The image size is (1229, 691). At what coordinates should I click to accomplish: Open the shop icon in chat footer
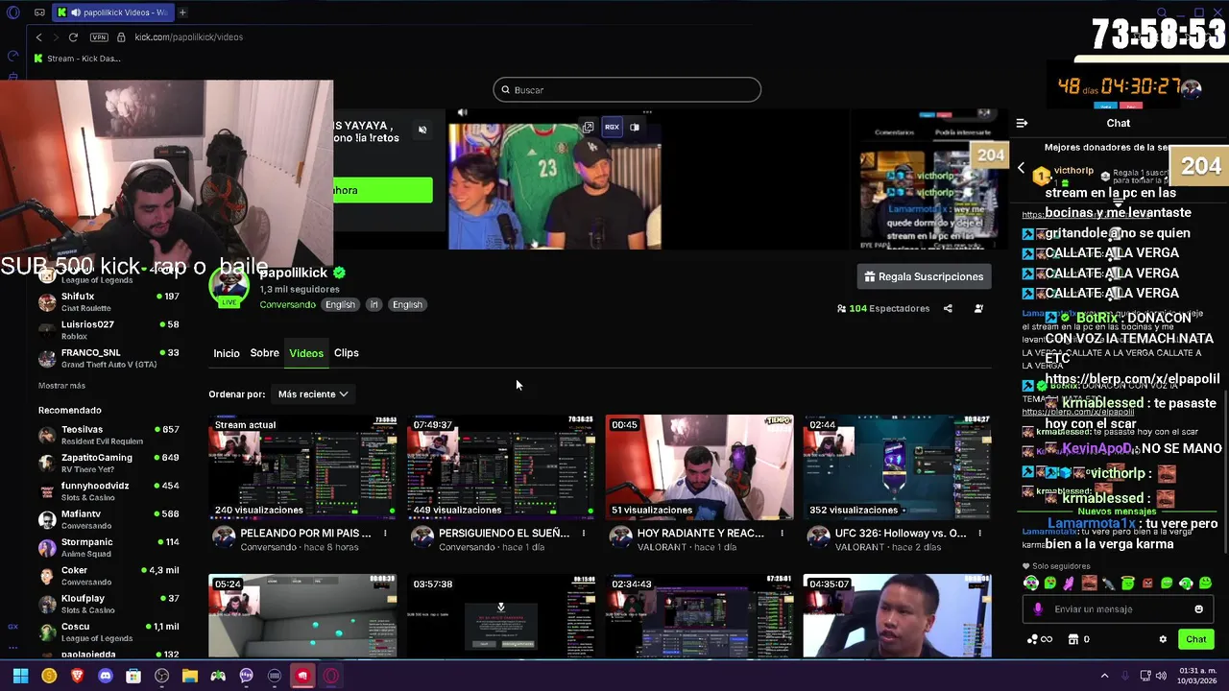[x=1073, y=639]
